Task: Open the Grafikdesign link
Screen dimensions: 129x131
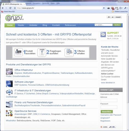Action: (x=12, y=97)
